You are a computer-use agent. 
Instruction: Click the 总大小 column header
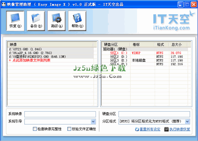(x=178, y=45)
